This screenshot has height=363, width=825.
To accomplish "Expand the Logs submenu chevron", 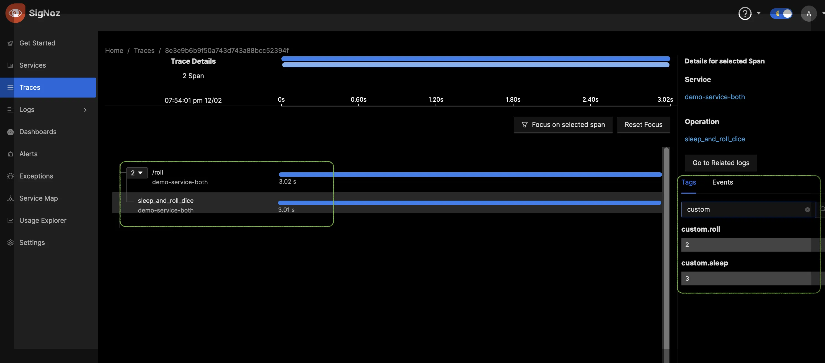I will pos(85,110).
